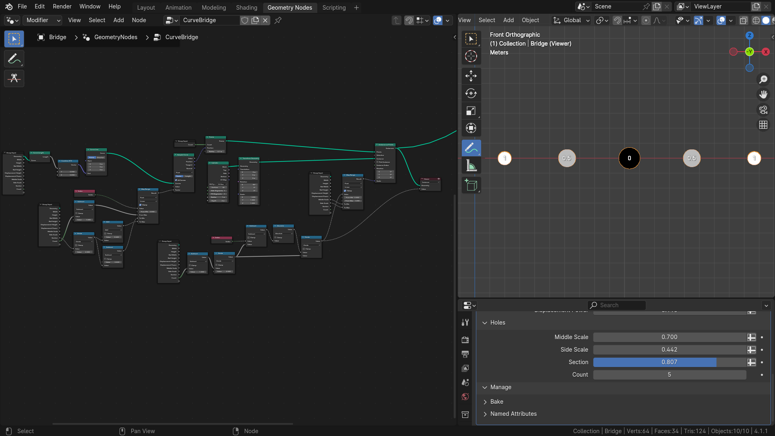Viewport: 775px width, 436px height.
Task: Adjust the Middle Scale value slider
Action: click(669, 337)
